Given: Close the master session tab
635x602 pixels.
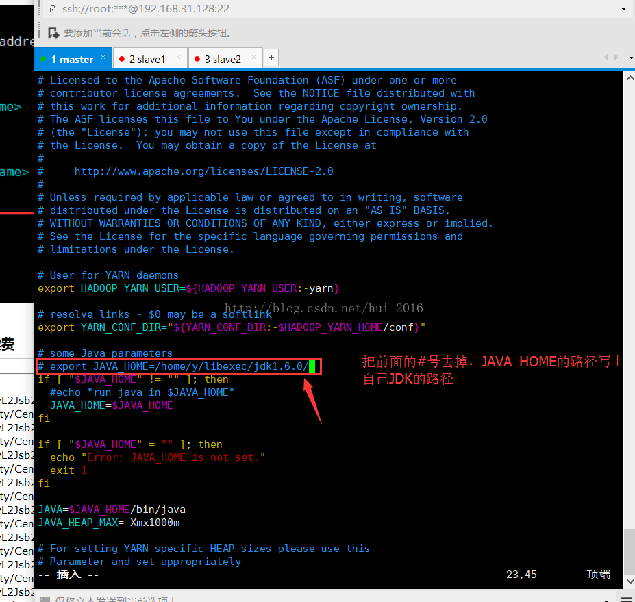Looking at the screenshot, I should point(103,57).
